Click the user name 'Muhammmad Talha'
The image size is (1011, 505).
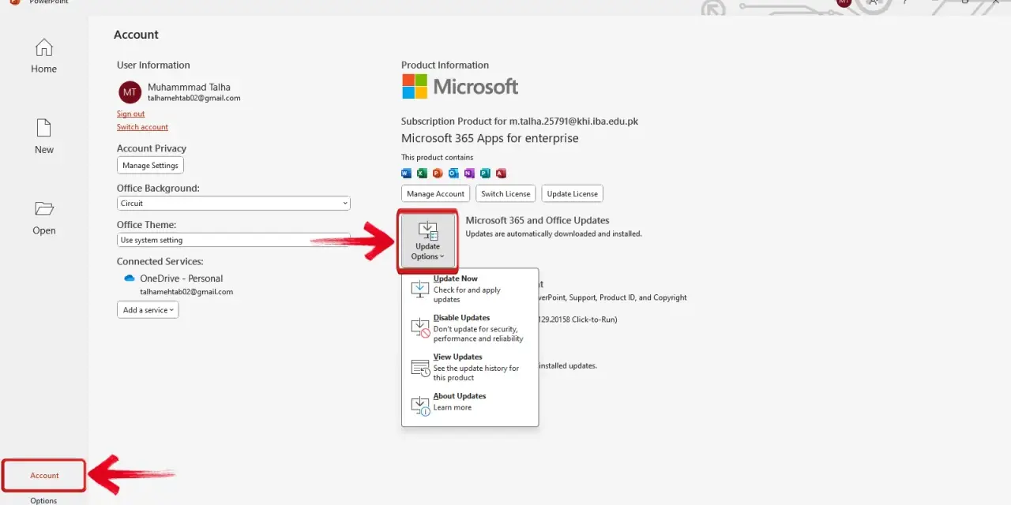(x=189, y=87)
